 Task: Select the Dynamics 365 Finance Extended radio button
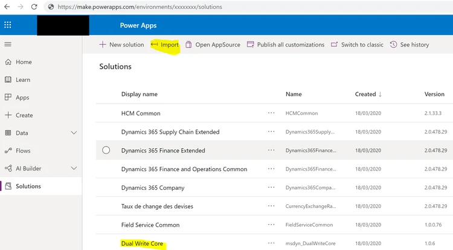[x=106, y=150]
